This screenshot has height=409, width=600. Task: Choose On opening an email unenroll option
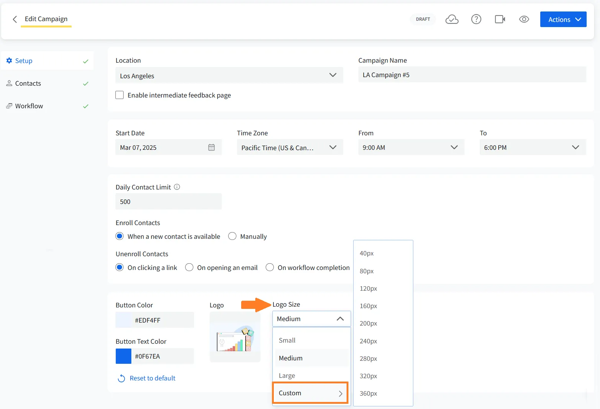(x=189, y=267)
